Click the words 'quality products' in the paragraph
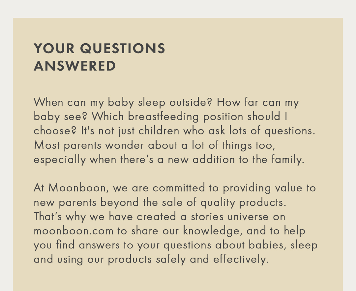The height and width of the screenshot is (291, 356). point(243,203)
